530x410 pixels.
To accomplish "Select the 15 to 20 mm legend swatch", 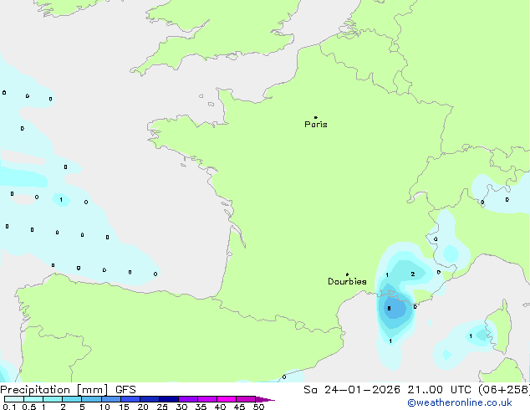I will click(130, 399).
